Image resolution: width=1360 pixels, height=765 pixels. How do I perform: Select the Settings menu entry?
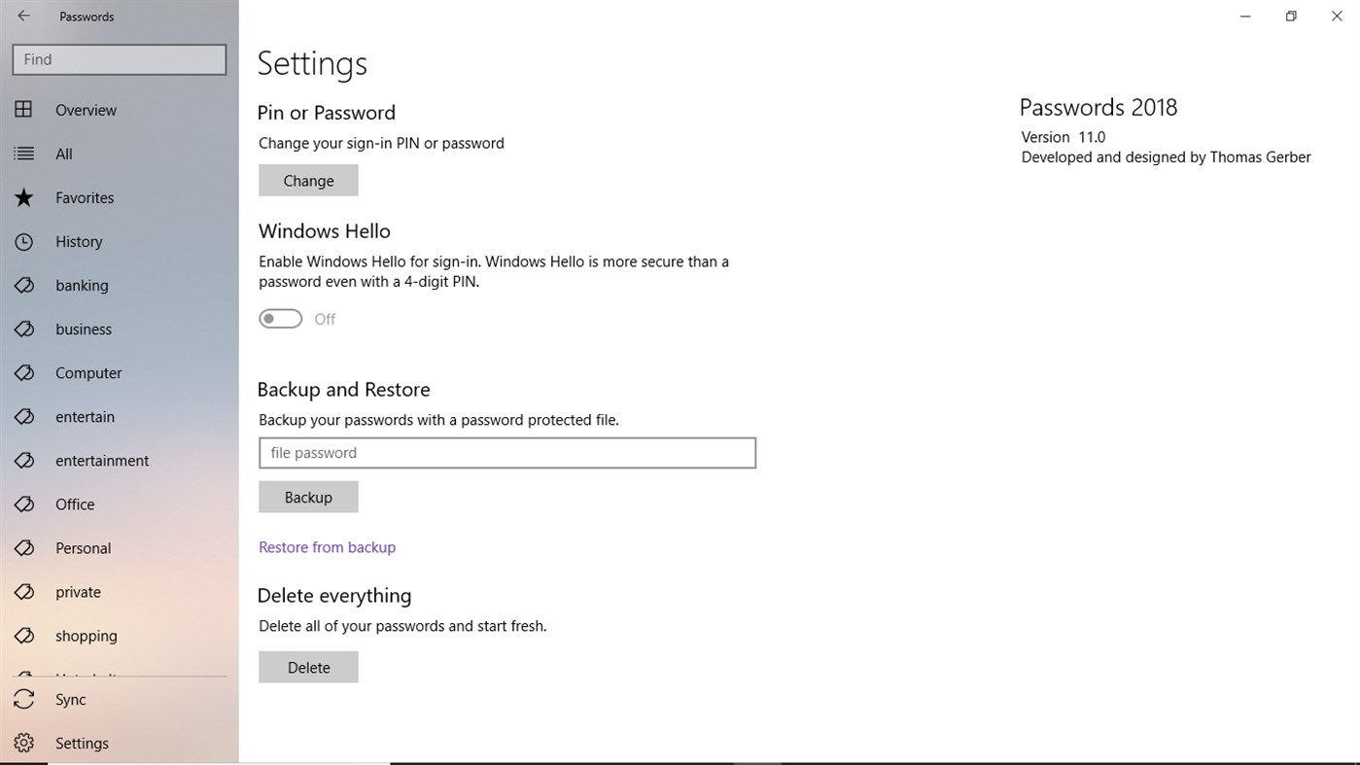(120, 743)
